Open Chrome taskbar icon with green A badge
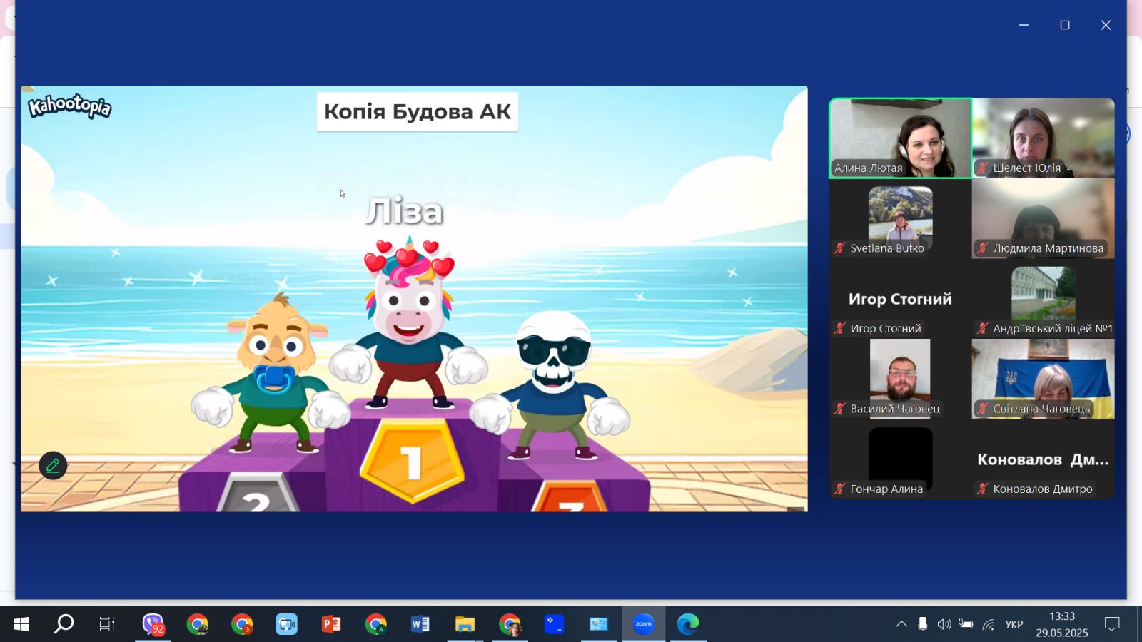 coord(375,624)
